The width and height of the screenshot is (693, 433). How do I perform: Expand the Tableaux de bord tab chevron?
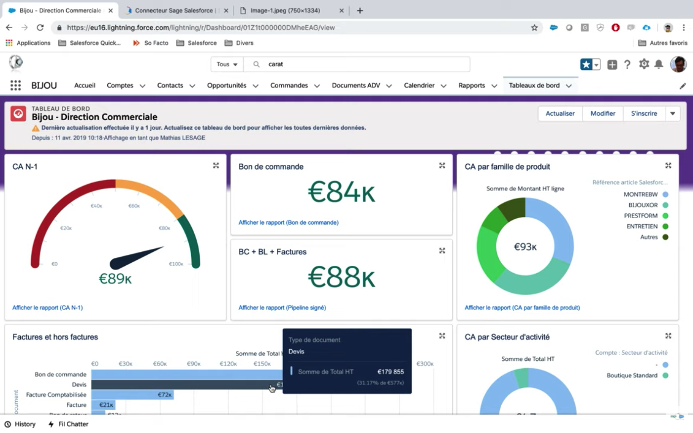(569, 86)
